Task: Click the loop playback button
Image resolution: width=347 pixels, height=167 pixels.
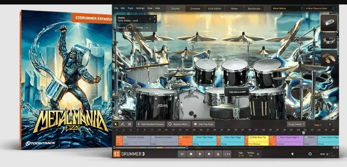Action: [x=182, y=154]
